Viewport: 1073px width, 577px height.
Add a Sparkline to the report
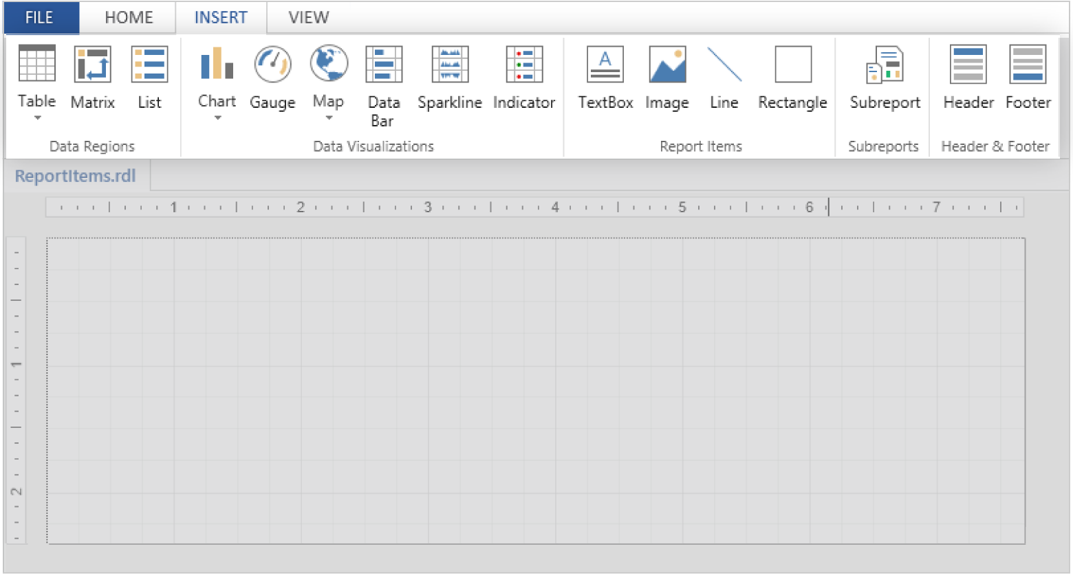(450, 77)
